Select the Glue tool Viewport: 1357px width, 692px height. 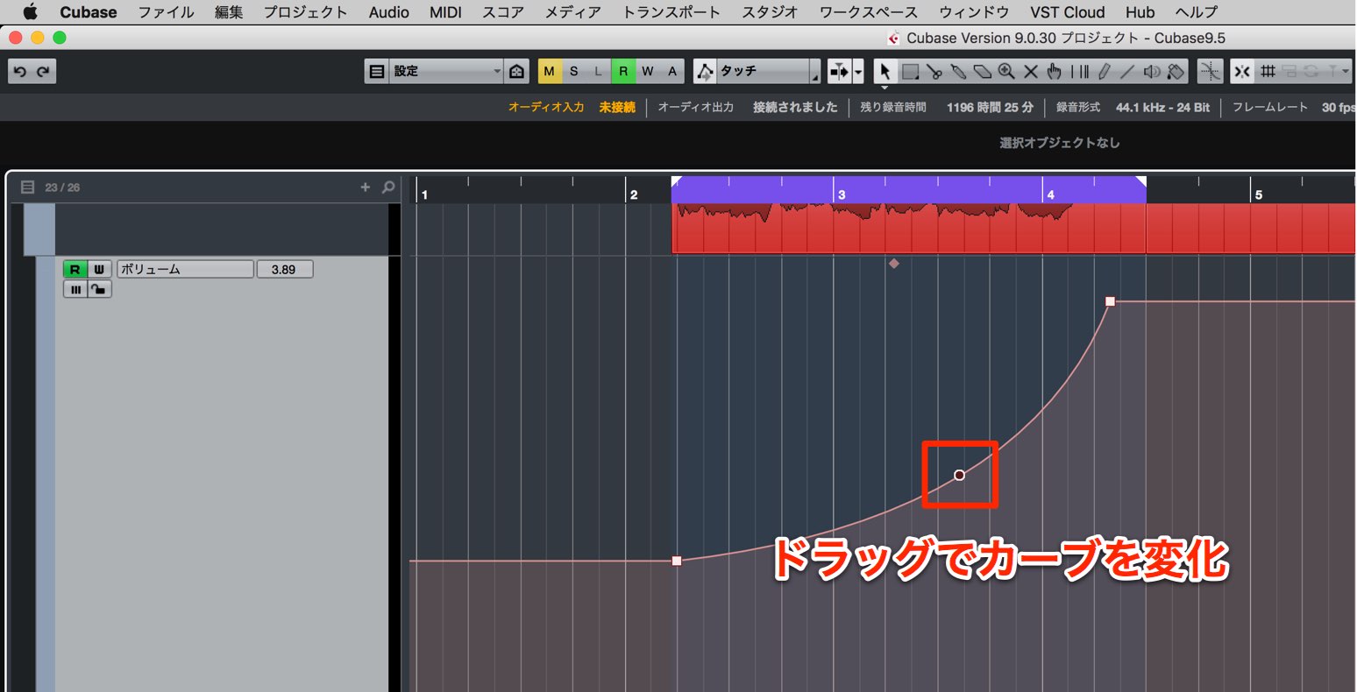(959, 72)
